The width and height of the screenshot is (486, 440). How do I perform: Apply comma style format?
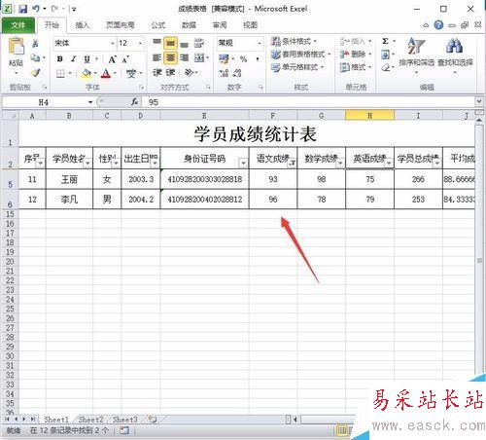pyautogui.click(x=258, y=59)
